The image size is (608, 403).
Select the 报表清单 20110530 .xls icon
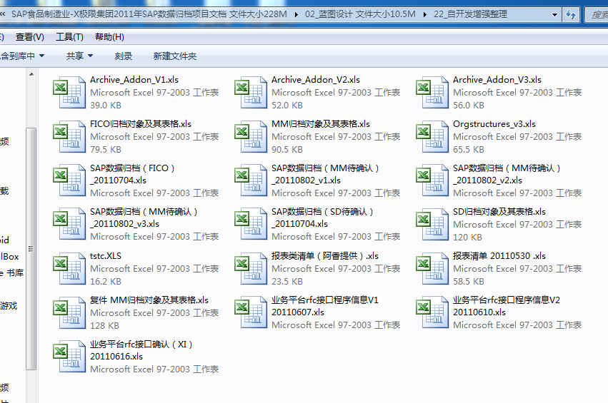432,268
